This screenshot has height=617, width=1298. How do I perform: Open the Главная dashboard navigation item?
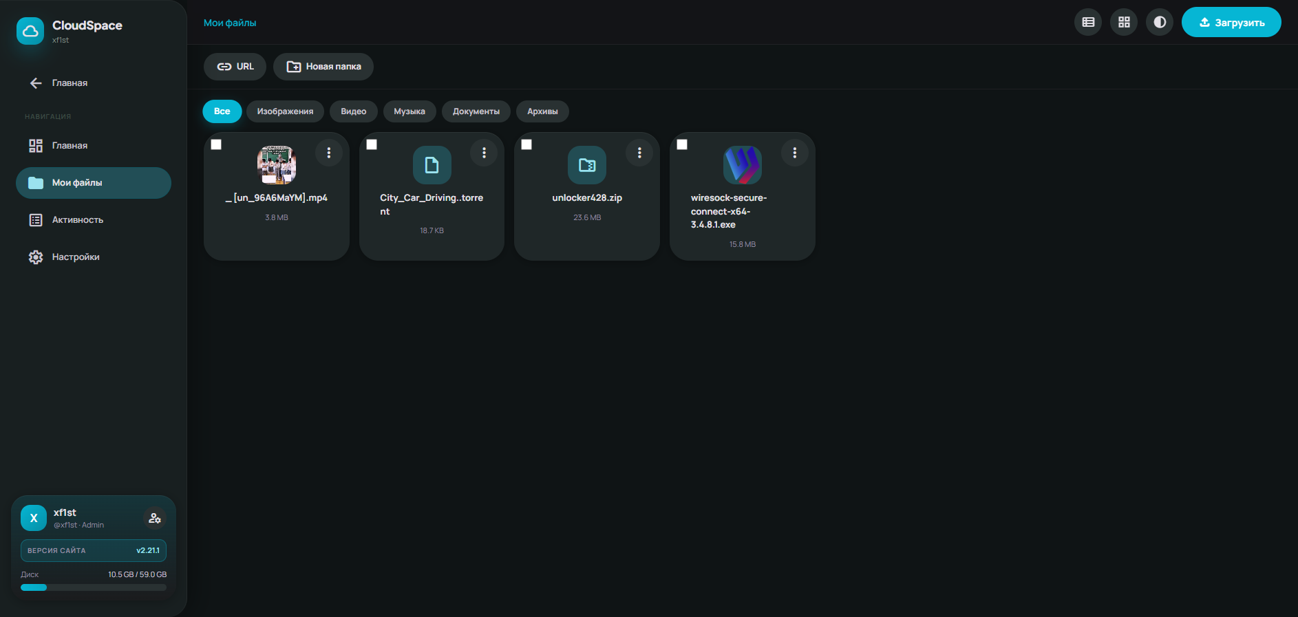tap(94, 146)
